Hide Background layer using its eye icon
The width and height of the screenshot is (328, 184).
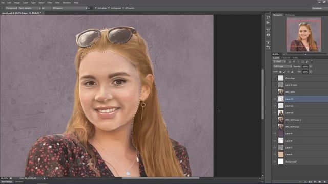point(275,162)
